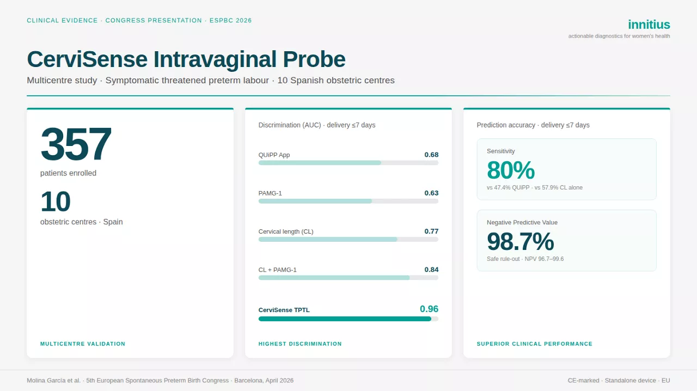Select 'obstetric centres · Spain' label

(x=82, y=222)
